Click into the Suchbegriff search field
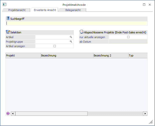155x126 pixels. point(76,23)
